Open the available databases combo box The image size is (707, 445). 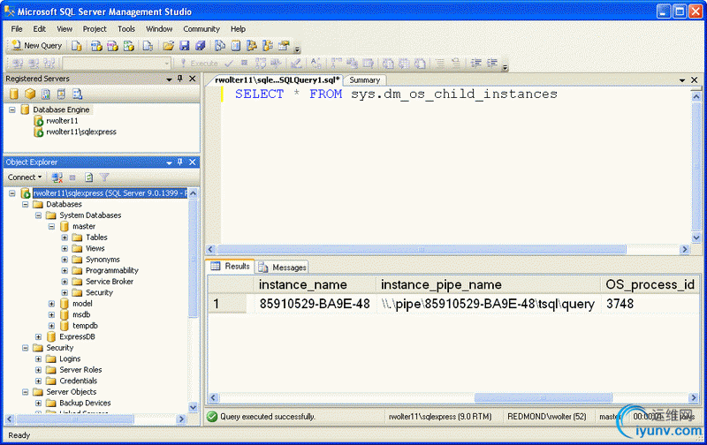tap(118, 64)
